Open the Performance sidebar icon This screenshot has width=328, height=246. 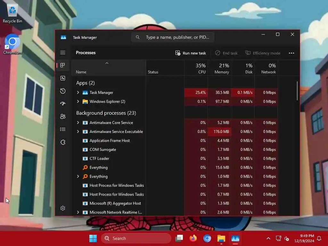63,78
